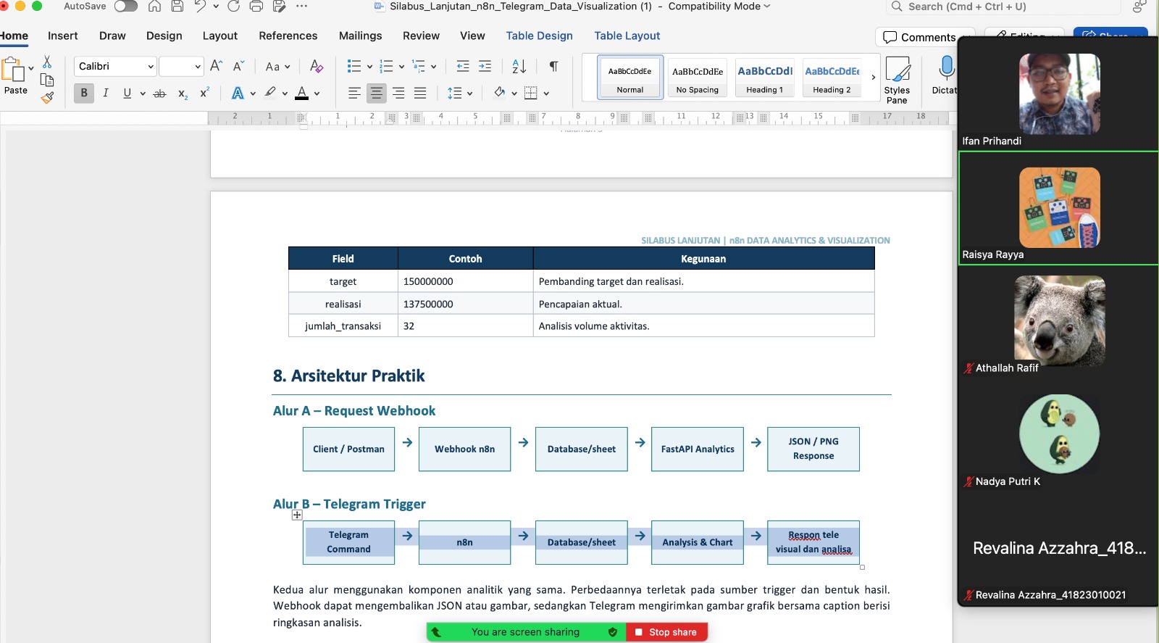Apply the Heading 1 style
This screenshot has width=1159, height=643.
[765, 78]
